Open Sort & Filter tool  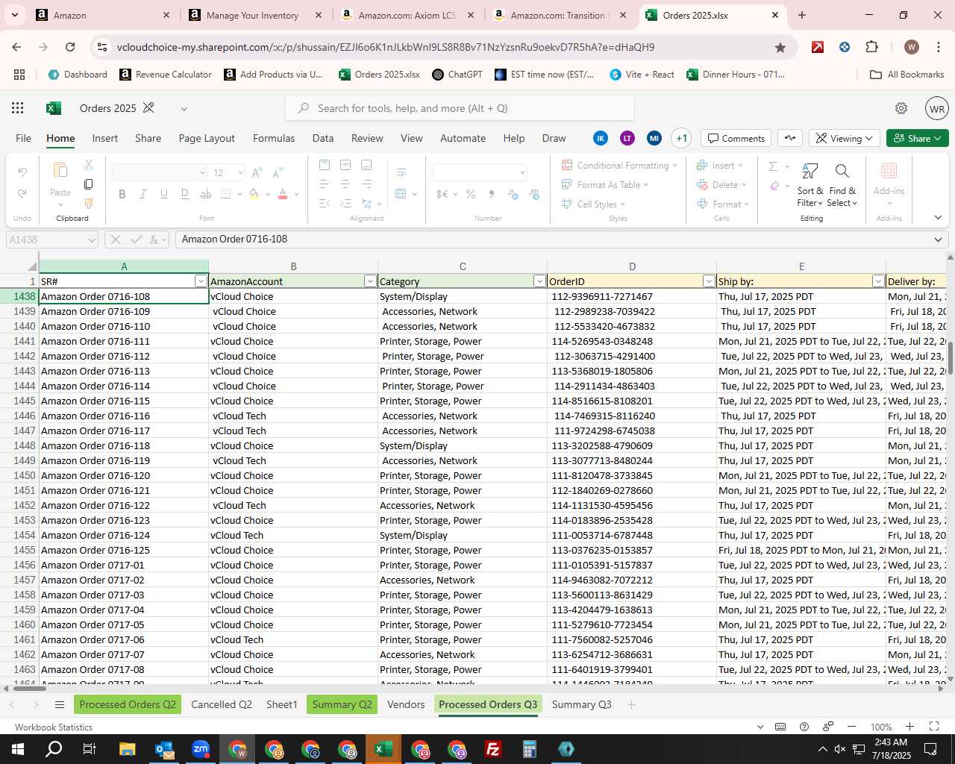[810, 185]
